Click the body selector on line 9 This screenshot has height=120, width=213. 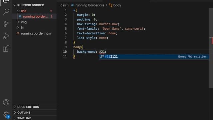point(77,47)
